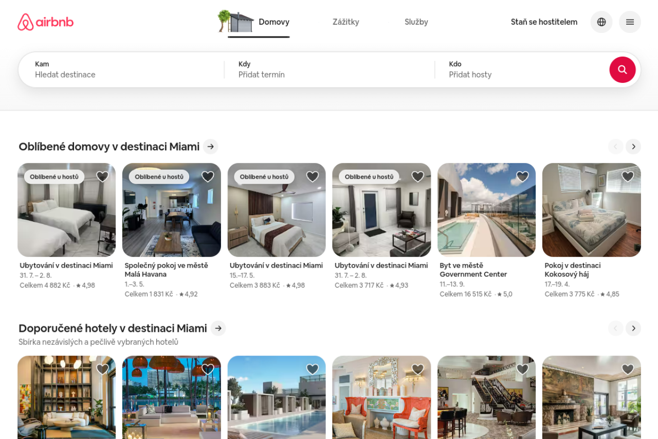Image resolution: width=658 pixels, height=439 pixels.
Task: Open the Společný pokoj ve městě Malá Havana title
Action: point(167,270)
